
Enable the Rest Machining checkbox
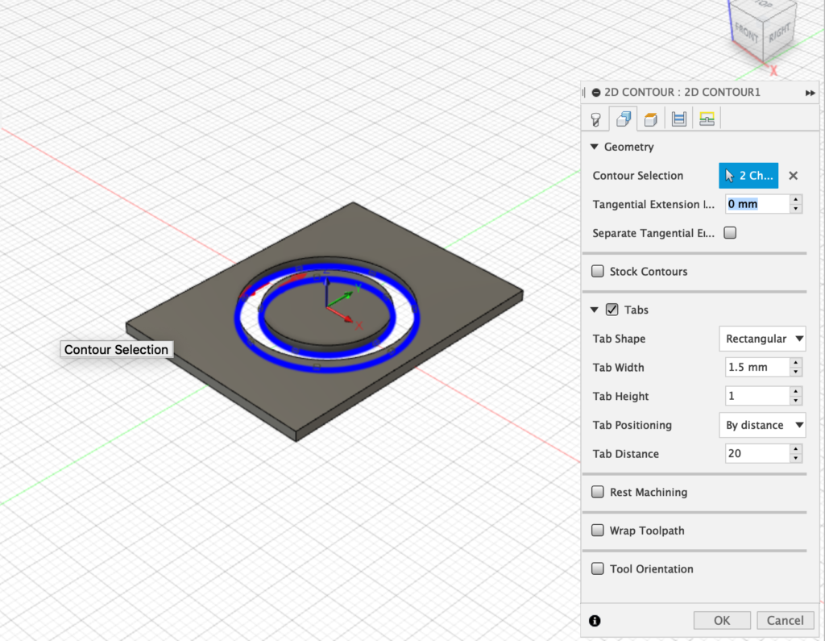tap(597, 492)
